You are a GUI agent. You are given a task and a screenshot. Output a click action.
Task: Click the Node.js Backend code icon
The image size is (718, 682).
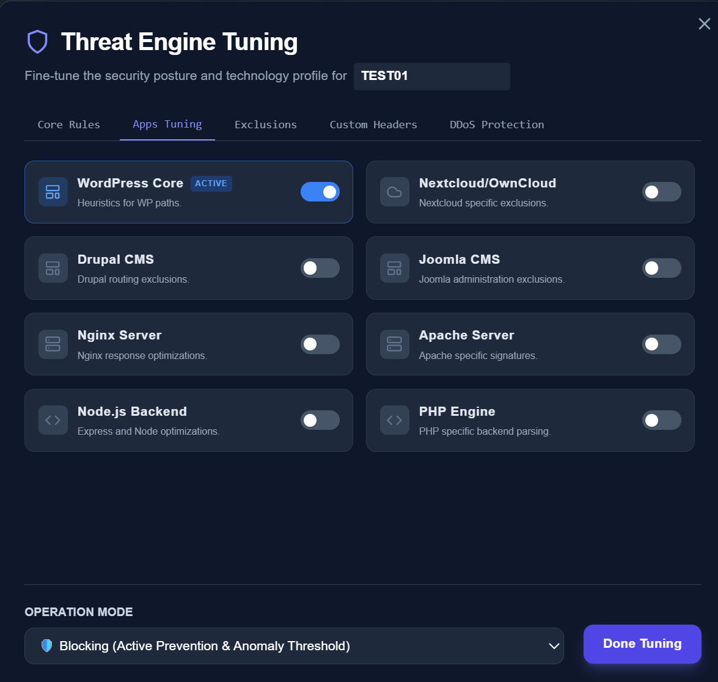[53, 420]
